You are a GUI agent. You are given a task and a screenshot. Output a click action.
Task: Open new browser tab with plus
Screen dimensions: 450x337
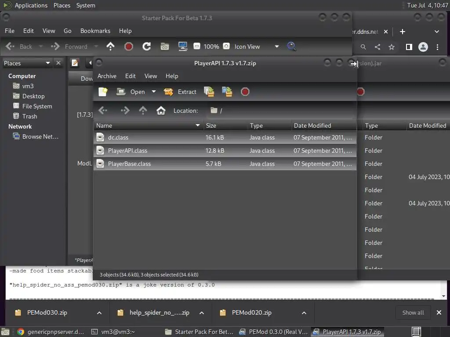(x=403, y=32)
